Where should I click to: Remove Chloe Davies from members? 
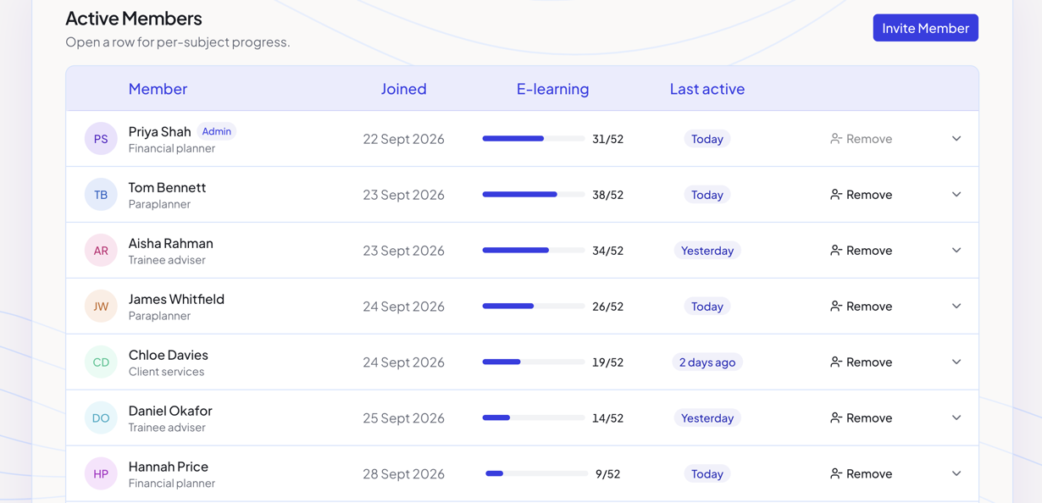tap(861, 362)
